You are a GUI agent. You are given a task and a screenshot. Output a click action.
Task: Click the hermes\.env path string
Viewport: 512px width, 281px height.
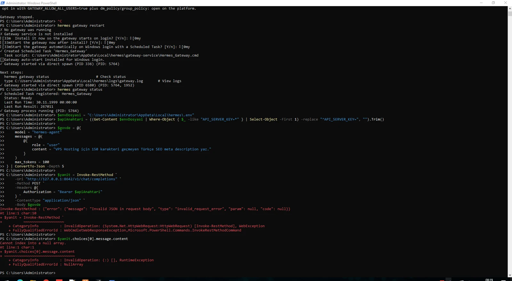click(141, 115)
